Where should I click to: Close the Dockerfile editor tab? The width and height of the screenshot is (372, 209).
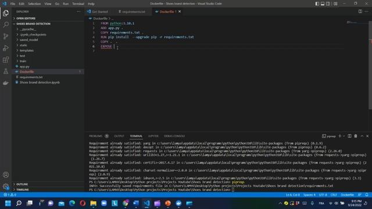click(180, 12)
